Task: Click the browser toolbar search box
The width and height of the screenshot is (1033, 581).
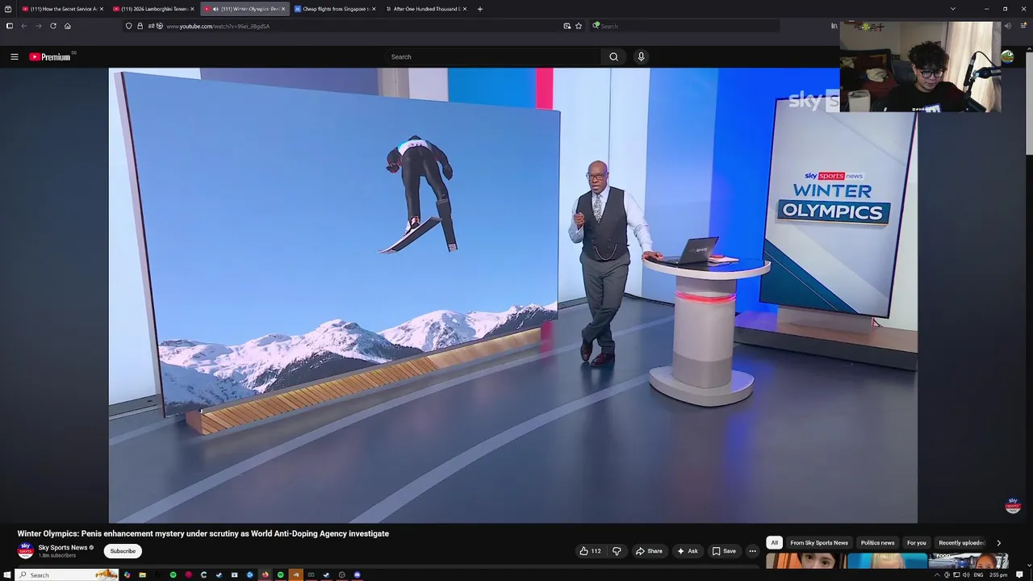Action: point(686,26)
